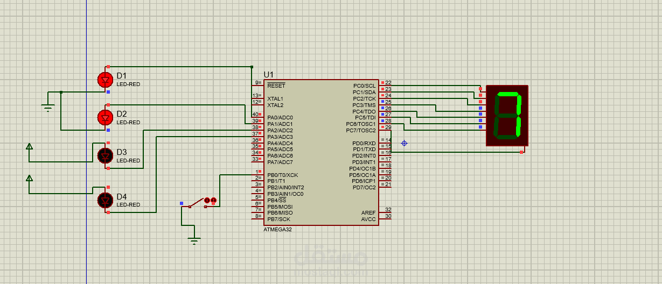Viewport: 662px width, 284px height.
Task: Click the XTAL1 pin label
Action: pos(275,99)
